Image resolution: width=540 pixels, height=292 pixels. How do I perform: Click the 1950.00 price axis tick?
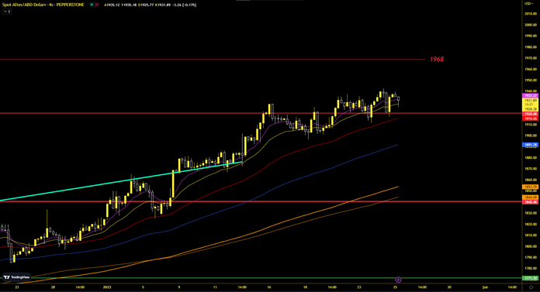coord(531,80)
